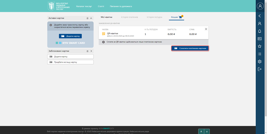
Task: Open the user avatar icon in sidebar
Action: pos(260,6)
